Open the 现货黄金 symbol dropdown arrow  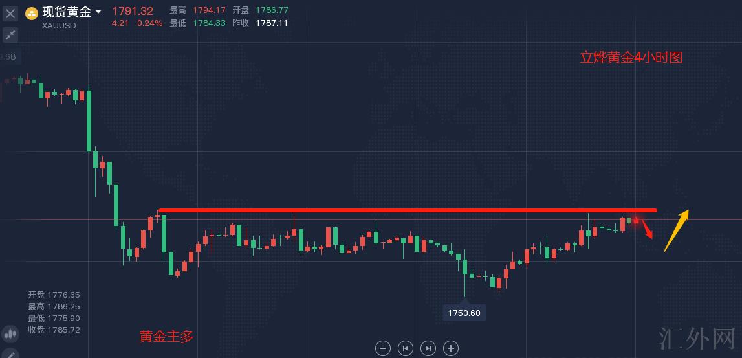(x=98, y=12)
